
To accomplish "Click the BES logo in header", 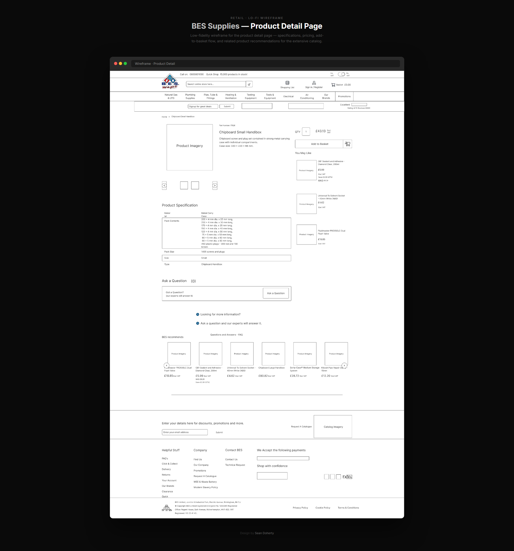I will pos(170,81).
